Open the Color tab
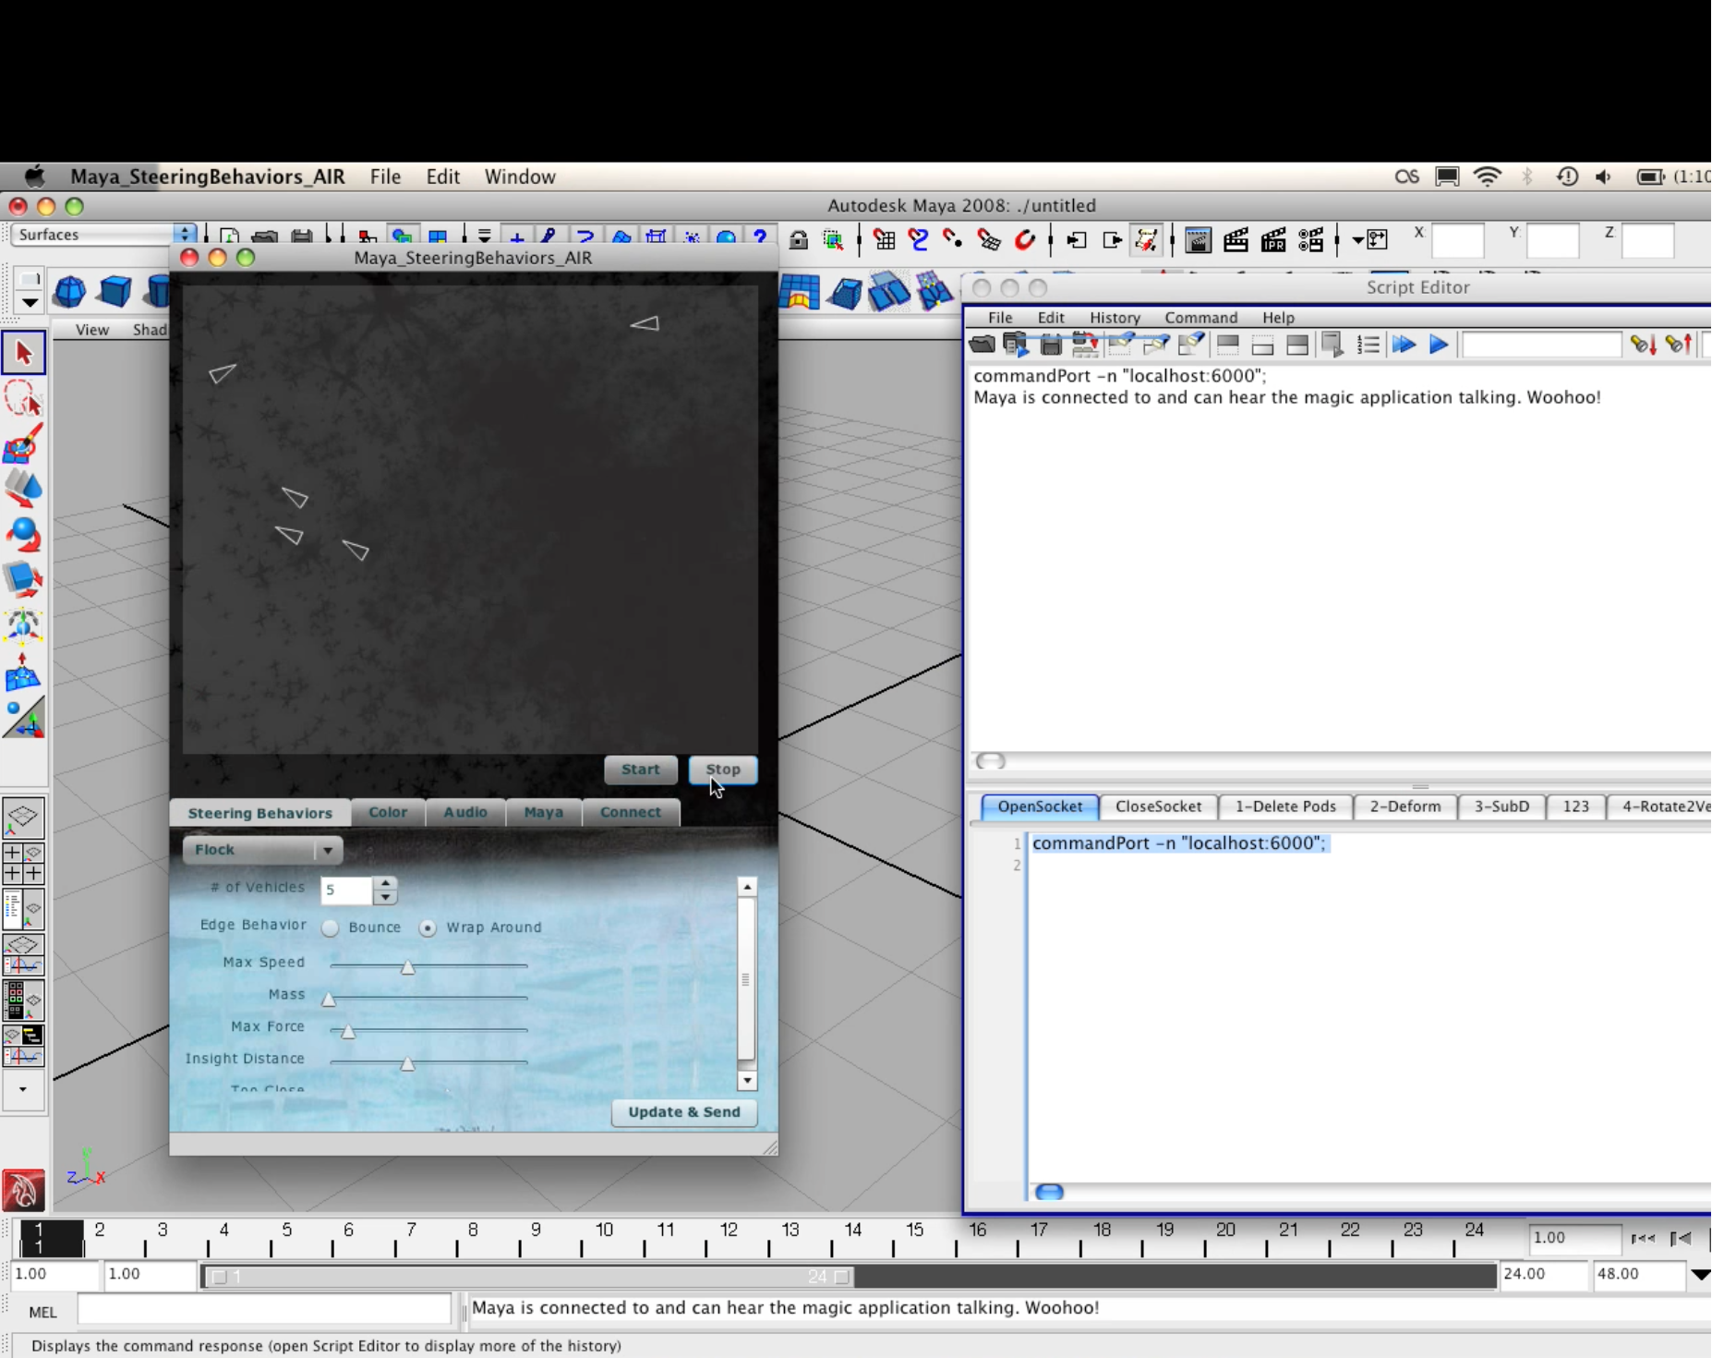The height and width of the screenshot is (1358, 1712). point(388,812)
